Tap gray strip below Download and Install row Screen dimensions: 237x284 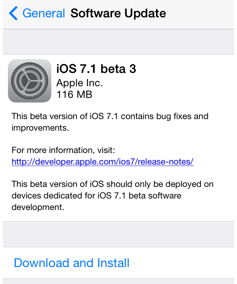click(118, 281)
